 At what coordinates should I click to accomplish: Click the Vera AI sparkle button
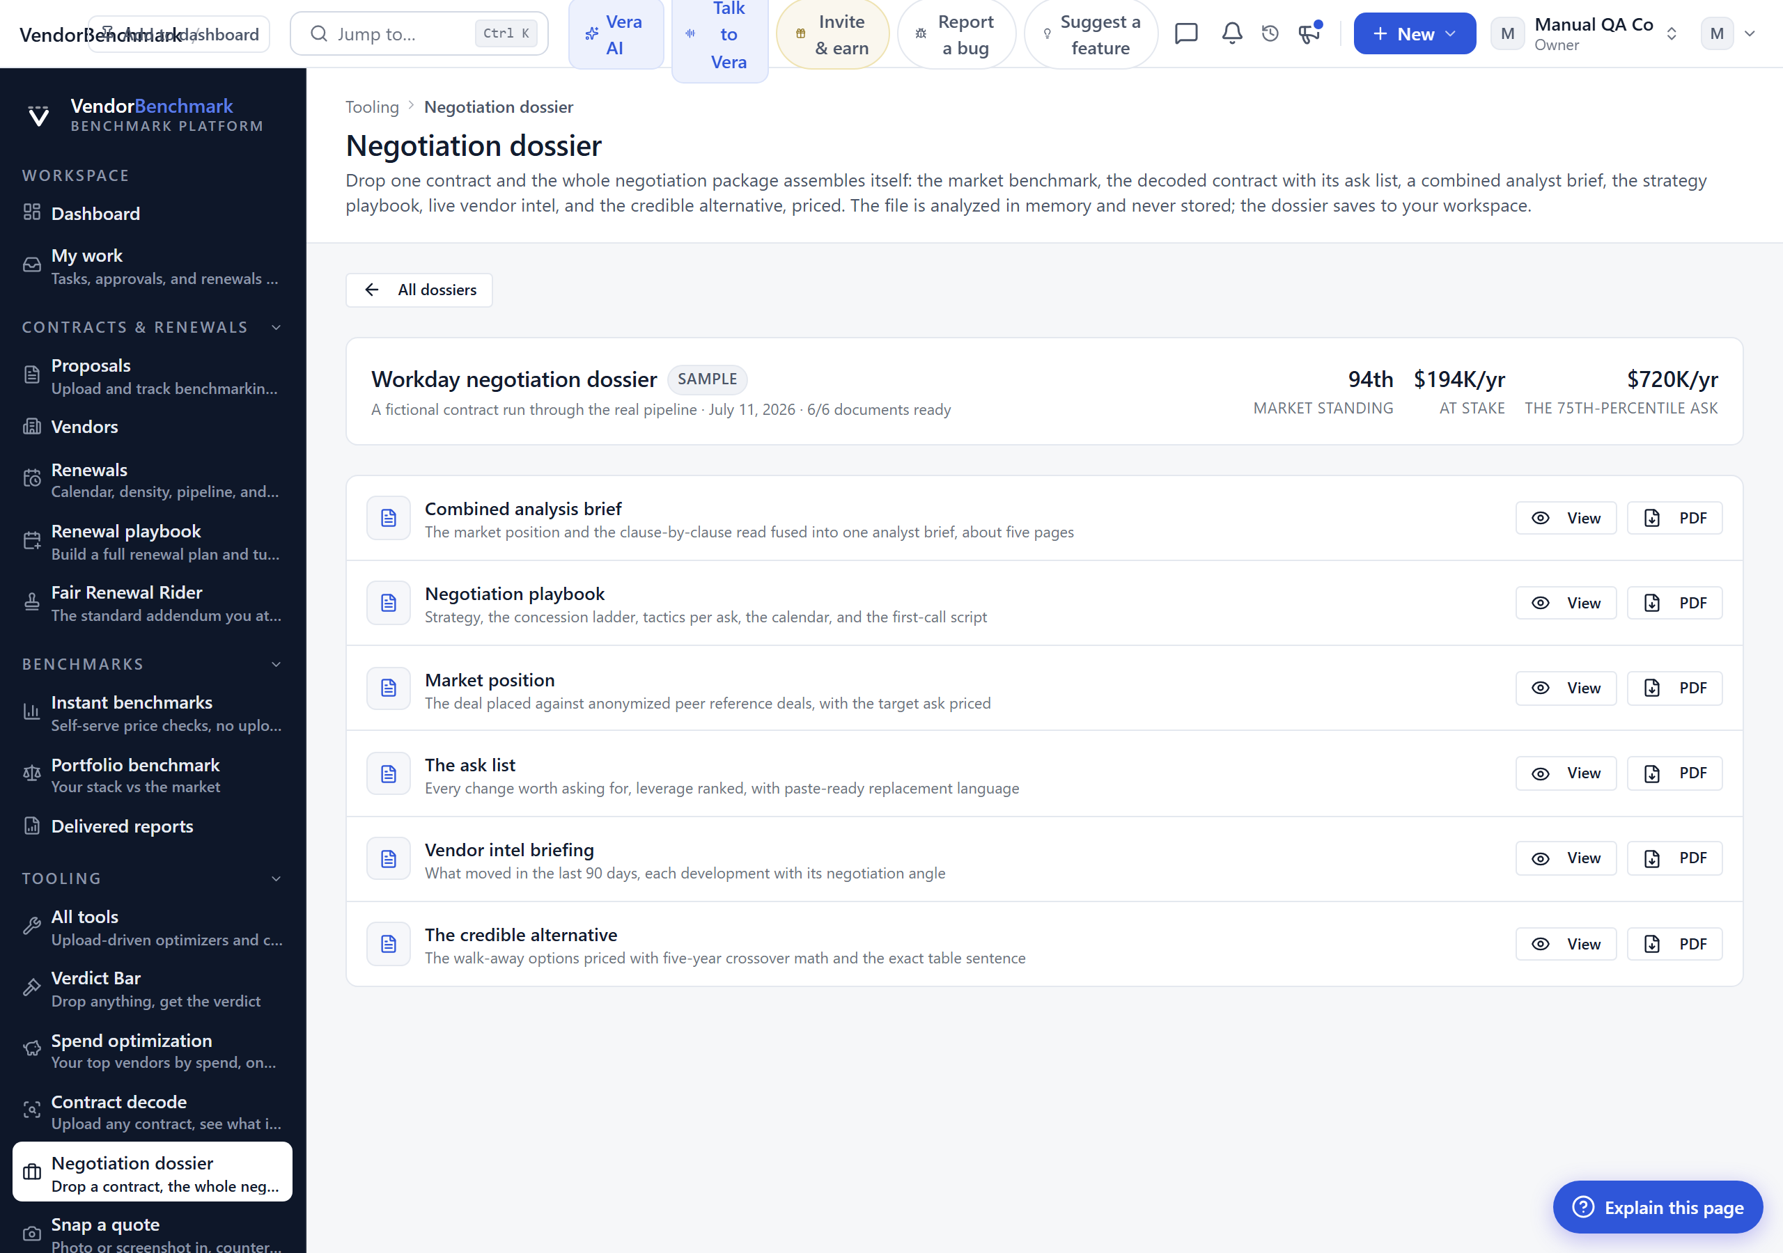pyautogui.click(x=616, y=34)
